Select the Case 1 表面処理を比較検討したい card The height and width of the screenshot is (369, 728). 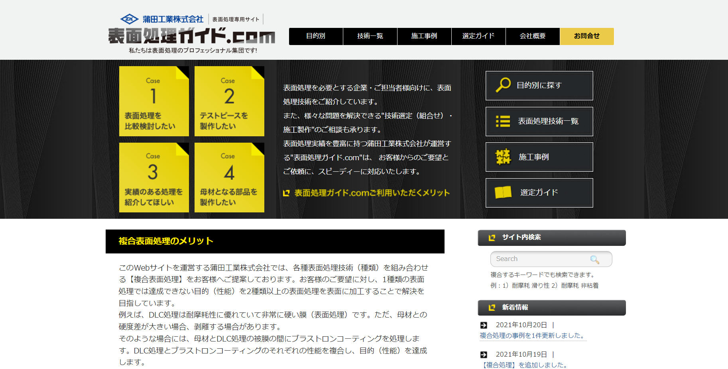(154, 101)
